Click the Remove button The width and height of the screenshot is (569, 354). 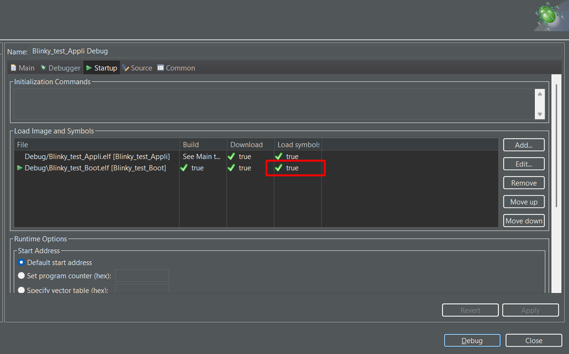523,183
